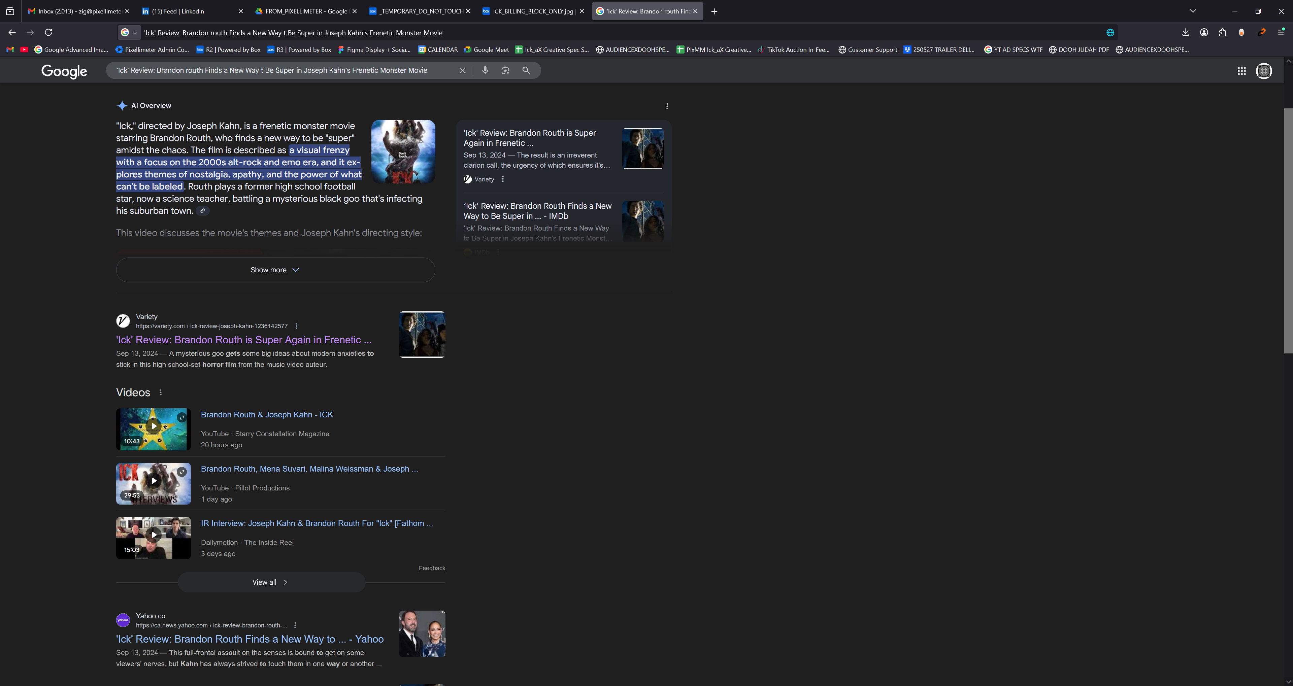Open YT AD SPECS WTF bookmark
This screenshot has width=1293, height=686.
click(1013, 50)
